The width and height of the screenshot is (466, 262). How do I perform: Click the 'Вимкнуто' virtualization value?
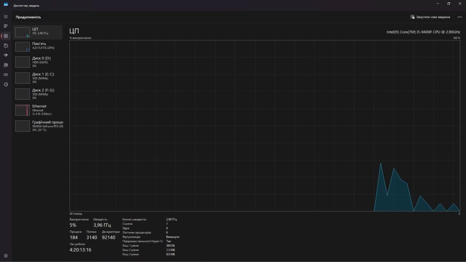173,237
